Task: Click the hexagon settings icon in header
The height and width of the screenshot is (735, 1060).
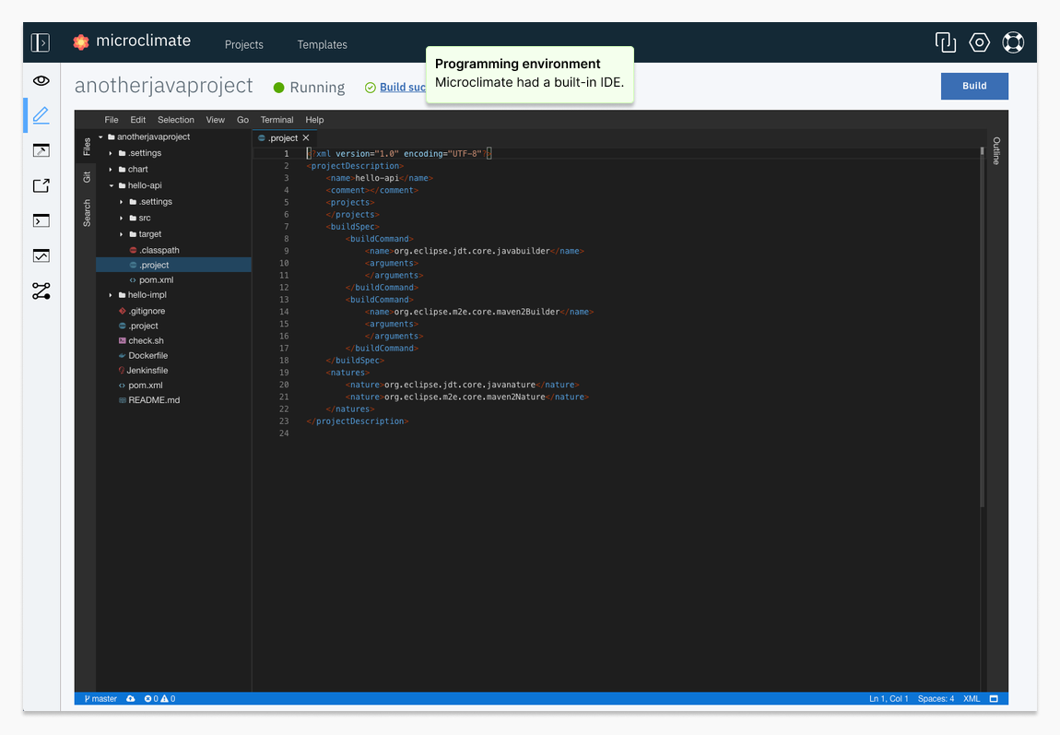Action: [979, 42]
